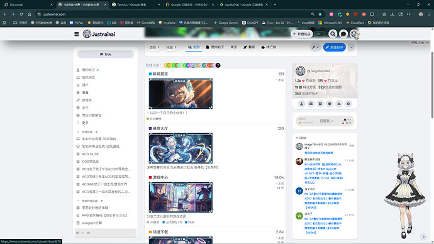
Task: Click the cat-girl with glasses category banner
Action: 181,94
